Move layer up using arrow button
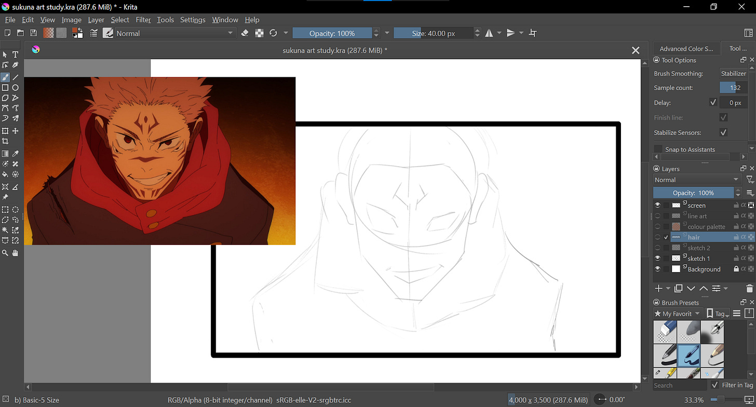Image resolution: width=756 pixels, height=407 pixels. (704, 289)
